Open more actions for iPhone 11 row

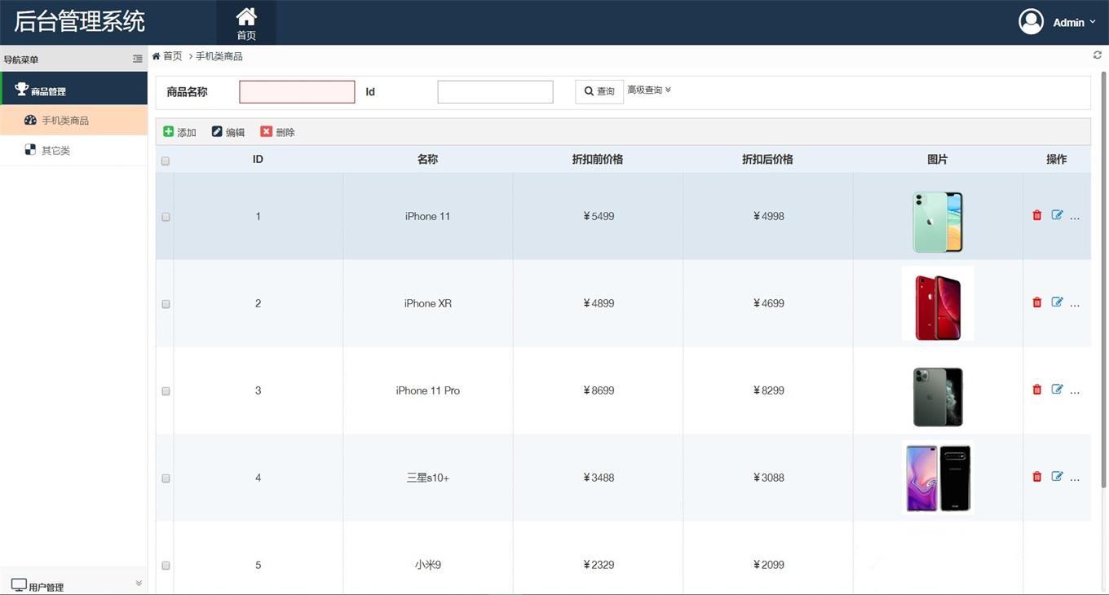1075,218
